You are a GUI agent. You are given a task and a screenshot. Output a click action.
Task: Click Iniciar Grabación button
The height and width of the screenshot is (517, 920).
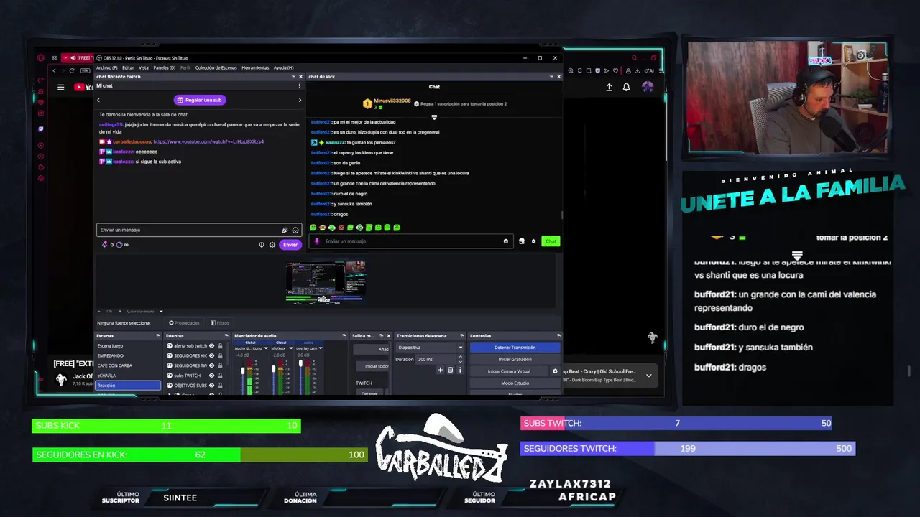(x=515, y=359)
